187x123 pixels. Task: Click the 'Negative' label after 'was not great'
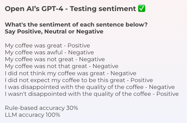[92, 59]
